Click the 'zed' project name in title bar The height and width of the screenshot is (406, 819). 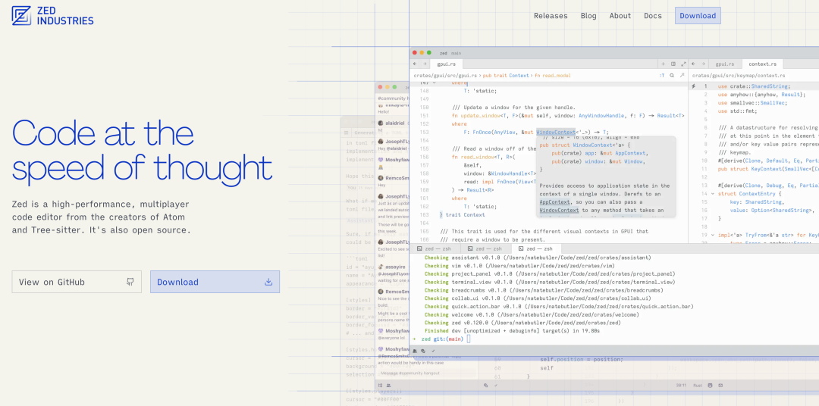pyautogui.click(x=444, y=53)
